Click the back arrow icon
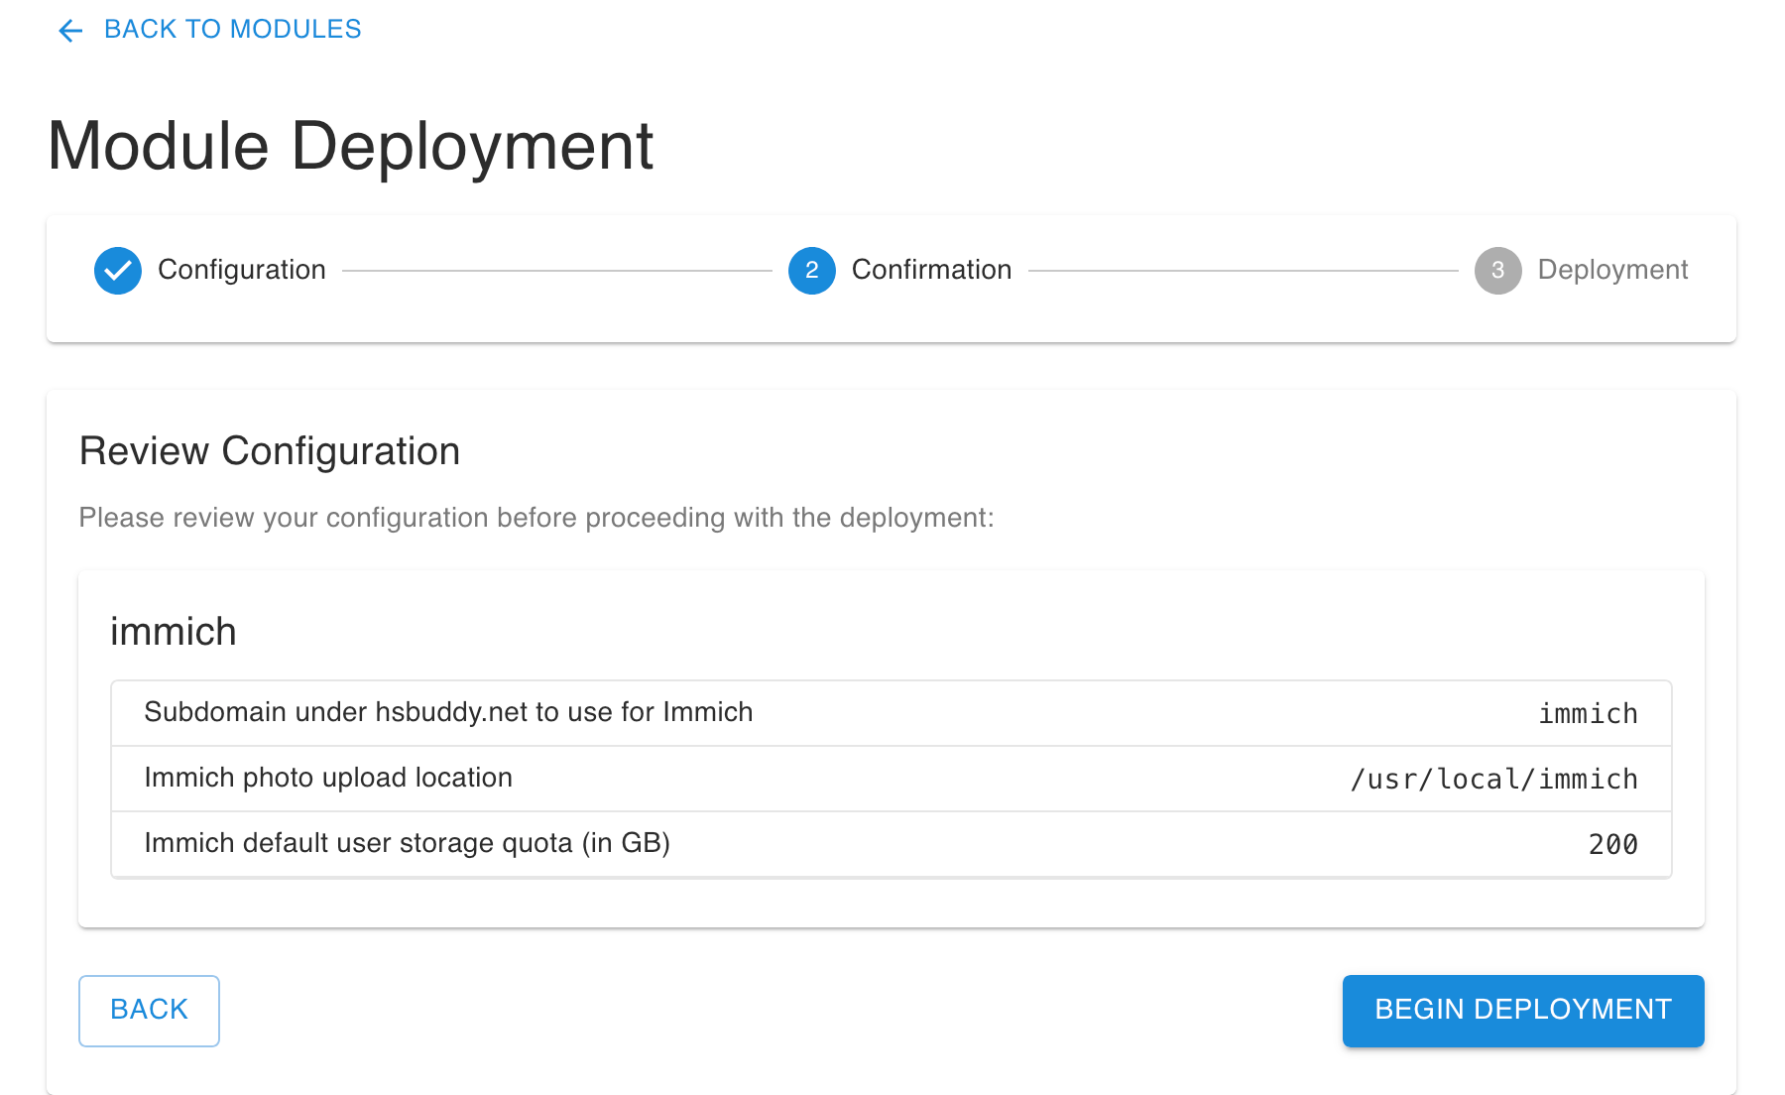The width and height of the screenshot is (1785, 1095). pyautogui.click(x=70, y=31)
